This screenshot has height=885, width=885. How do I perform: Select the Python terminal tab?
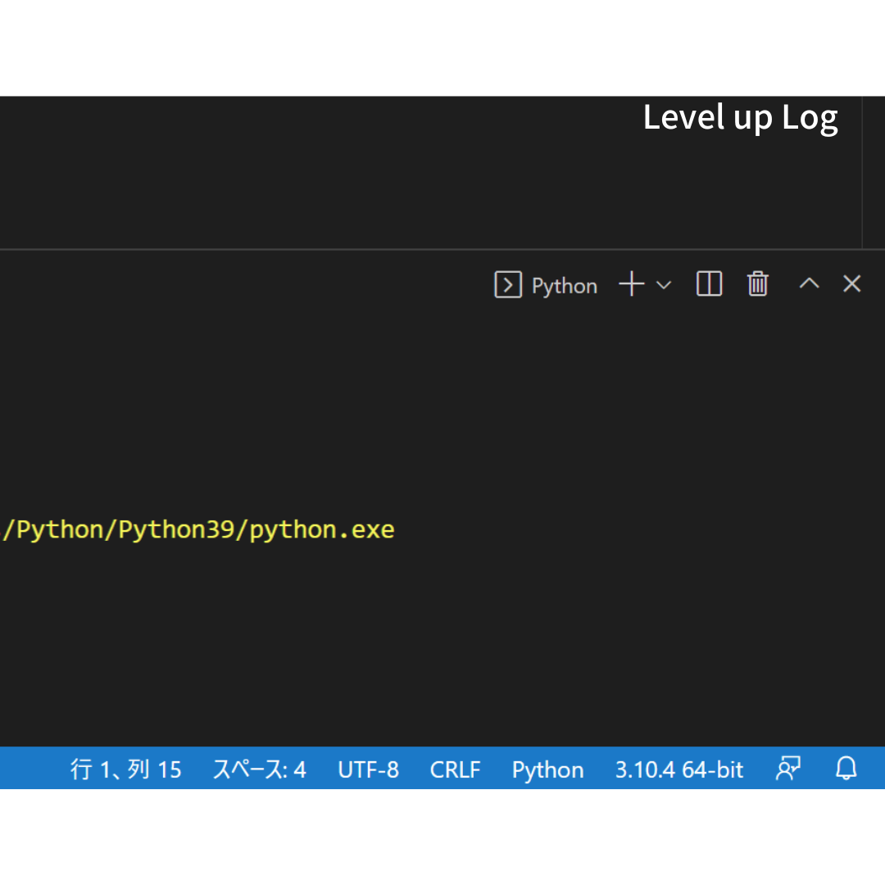[564, 285]
